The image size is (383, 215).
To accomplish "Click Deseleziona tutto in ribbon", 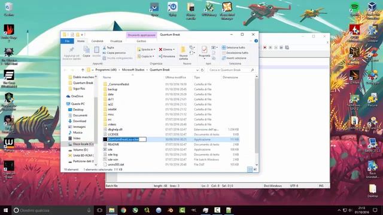I will click(x=235, y=53).
